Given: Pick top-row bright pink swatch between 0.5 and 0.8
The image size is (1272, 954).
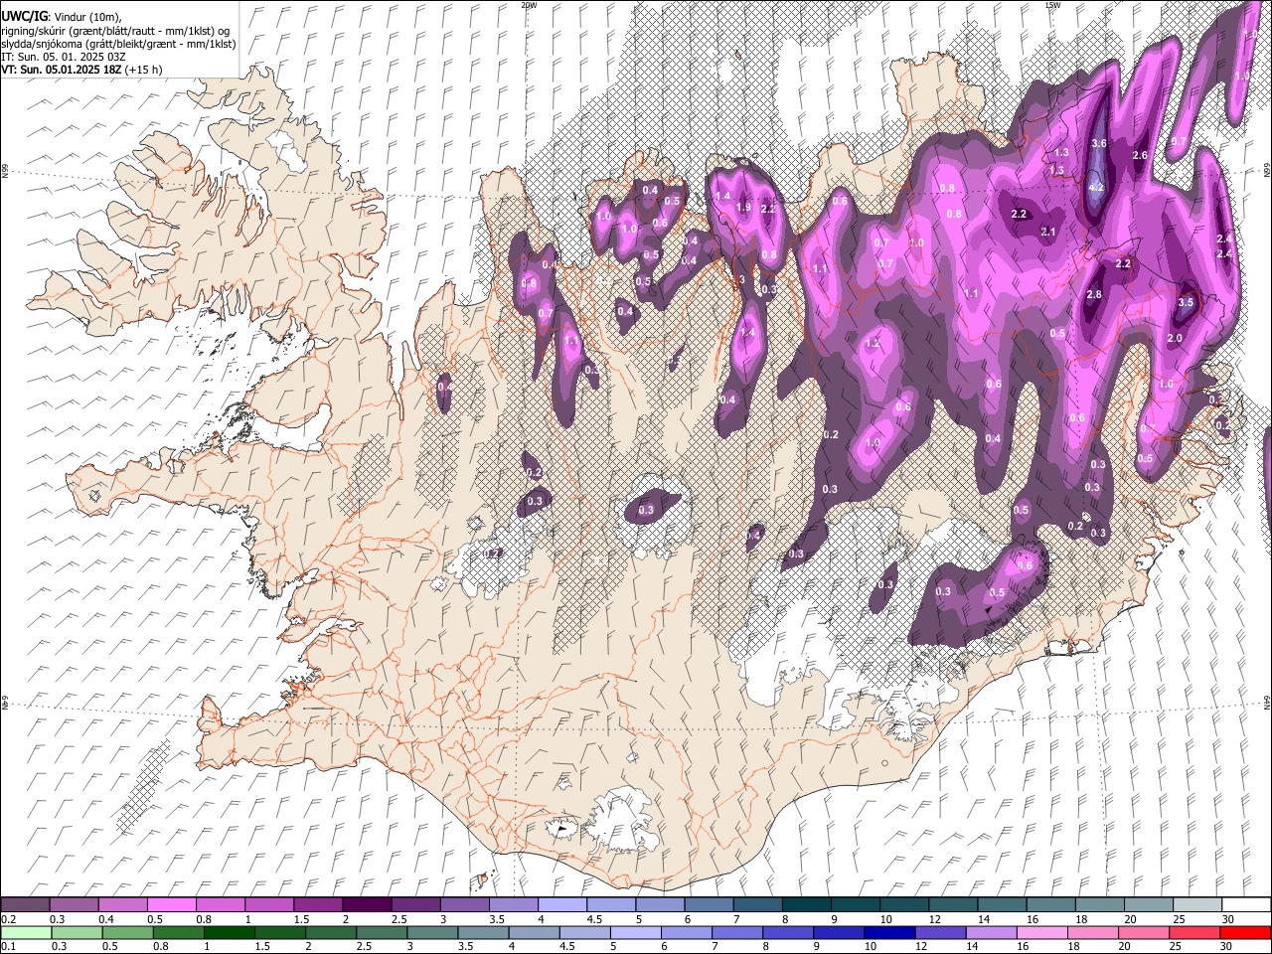Looking at the screenshot, I should pos(171,904).
